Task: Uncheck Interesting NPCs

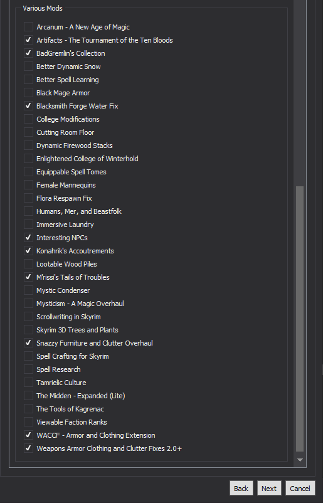Action: pos(29,237)
